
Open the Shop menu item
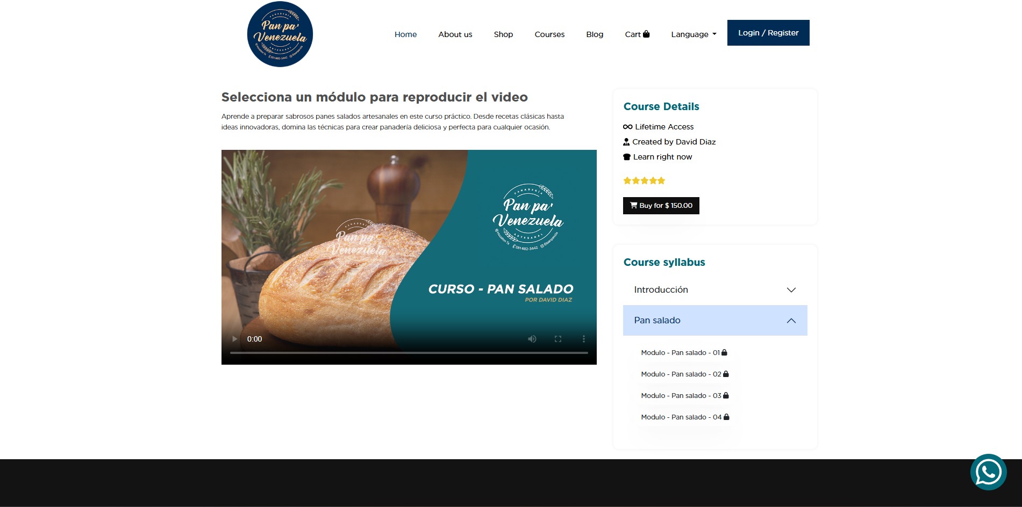pyautogui.click(x=503, y=34)
